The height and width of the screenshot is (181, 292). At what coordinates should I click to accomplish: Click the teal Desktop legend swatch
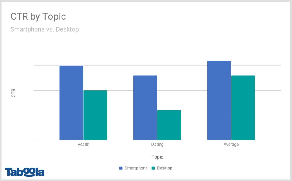[153, 168]
